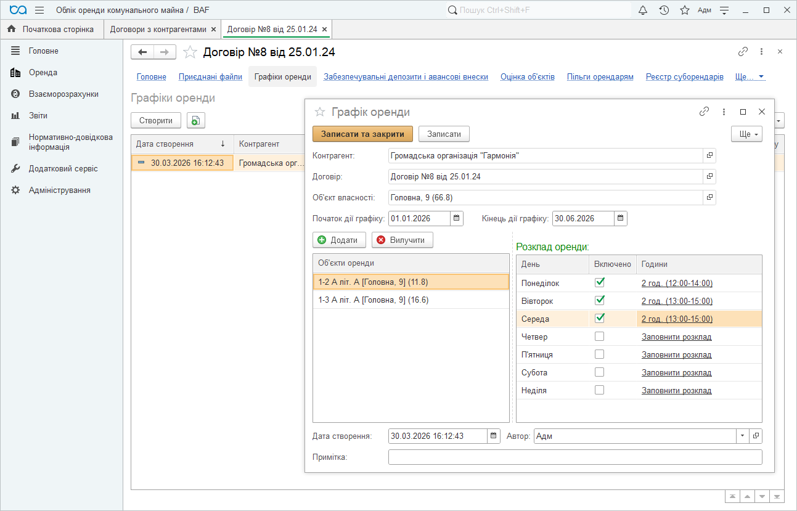Viewport: 797px width, 511px height.
Task: Click the favorites star in top bar
Action: pyautogui.click(x=684, y=10)
